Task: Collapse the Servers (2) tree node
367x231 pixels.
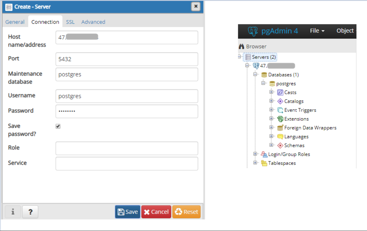Action: click(x=239, y=57)
